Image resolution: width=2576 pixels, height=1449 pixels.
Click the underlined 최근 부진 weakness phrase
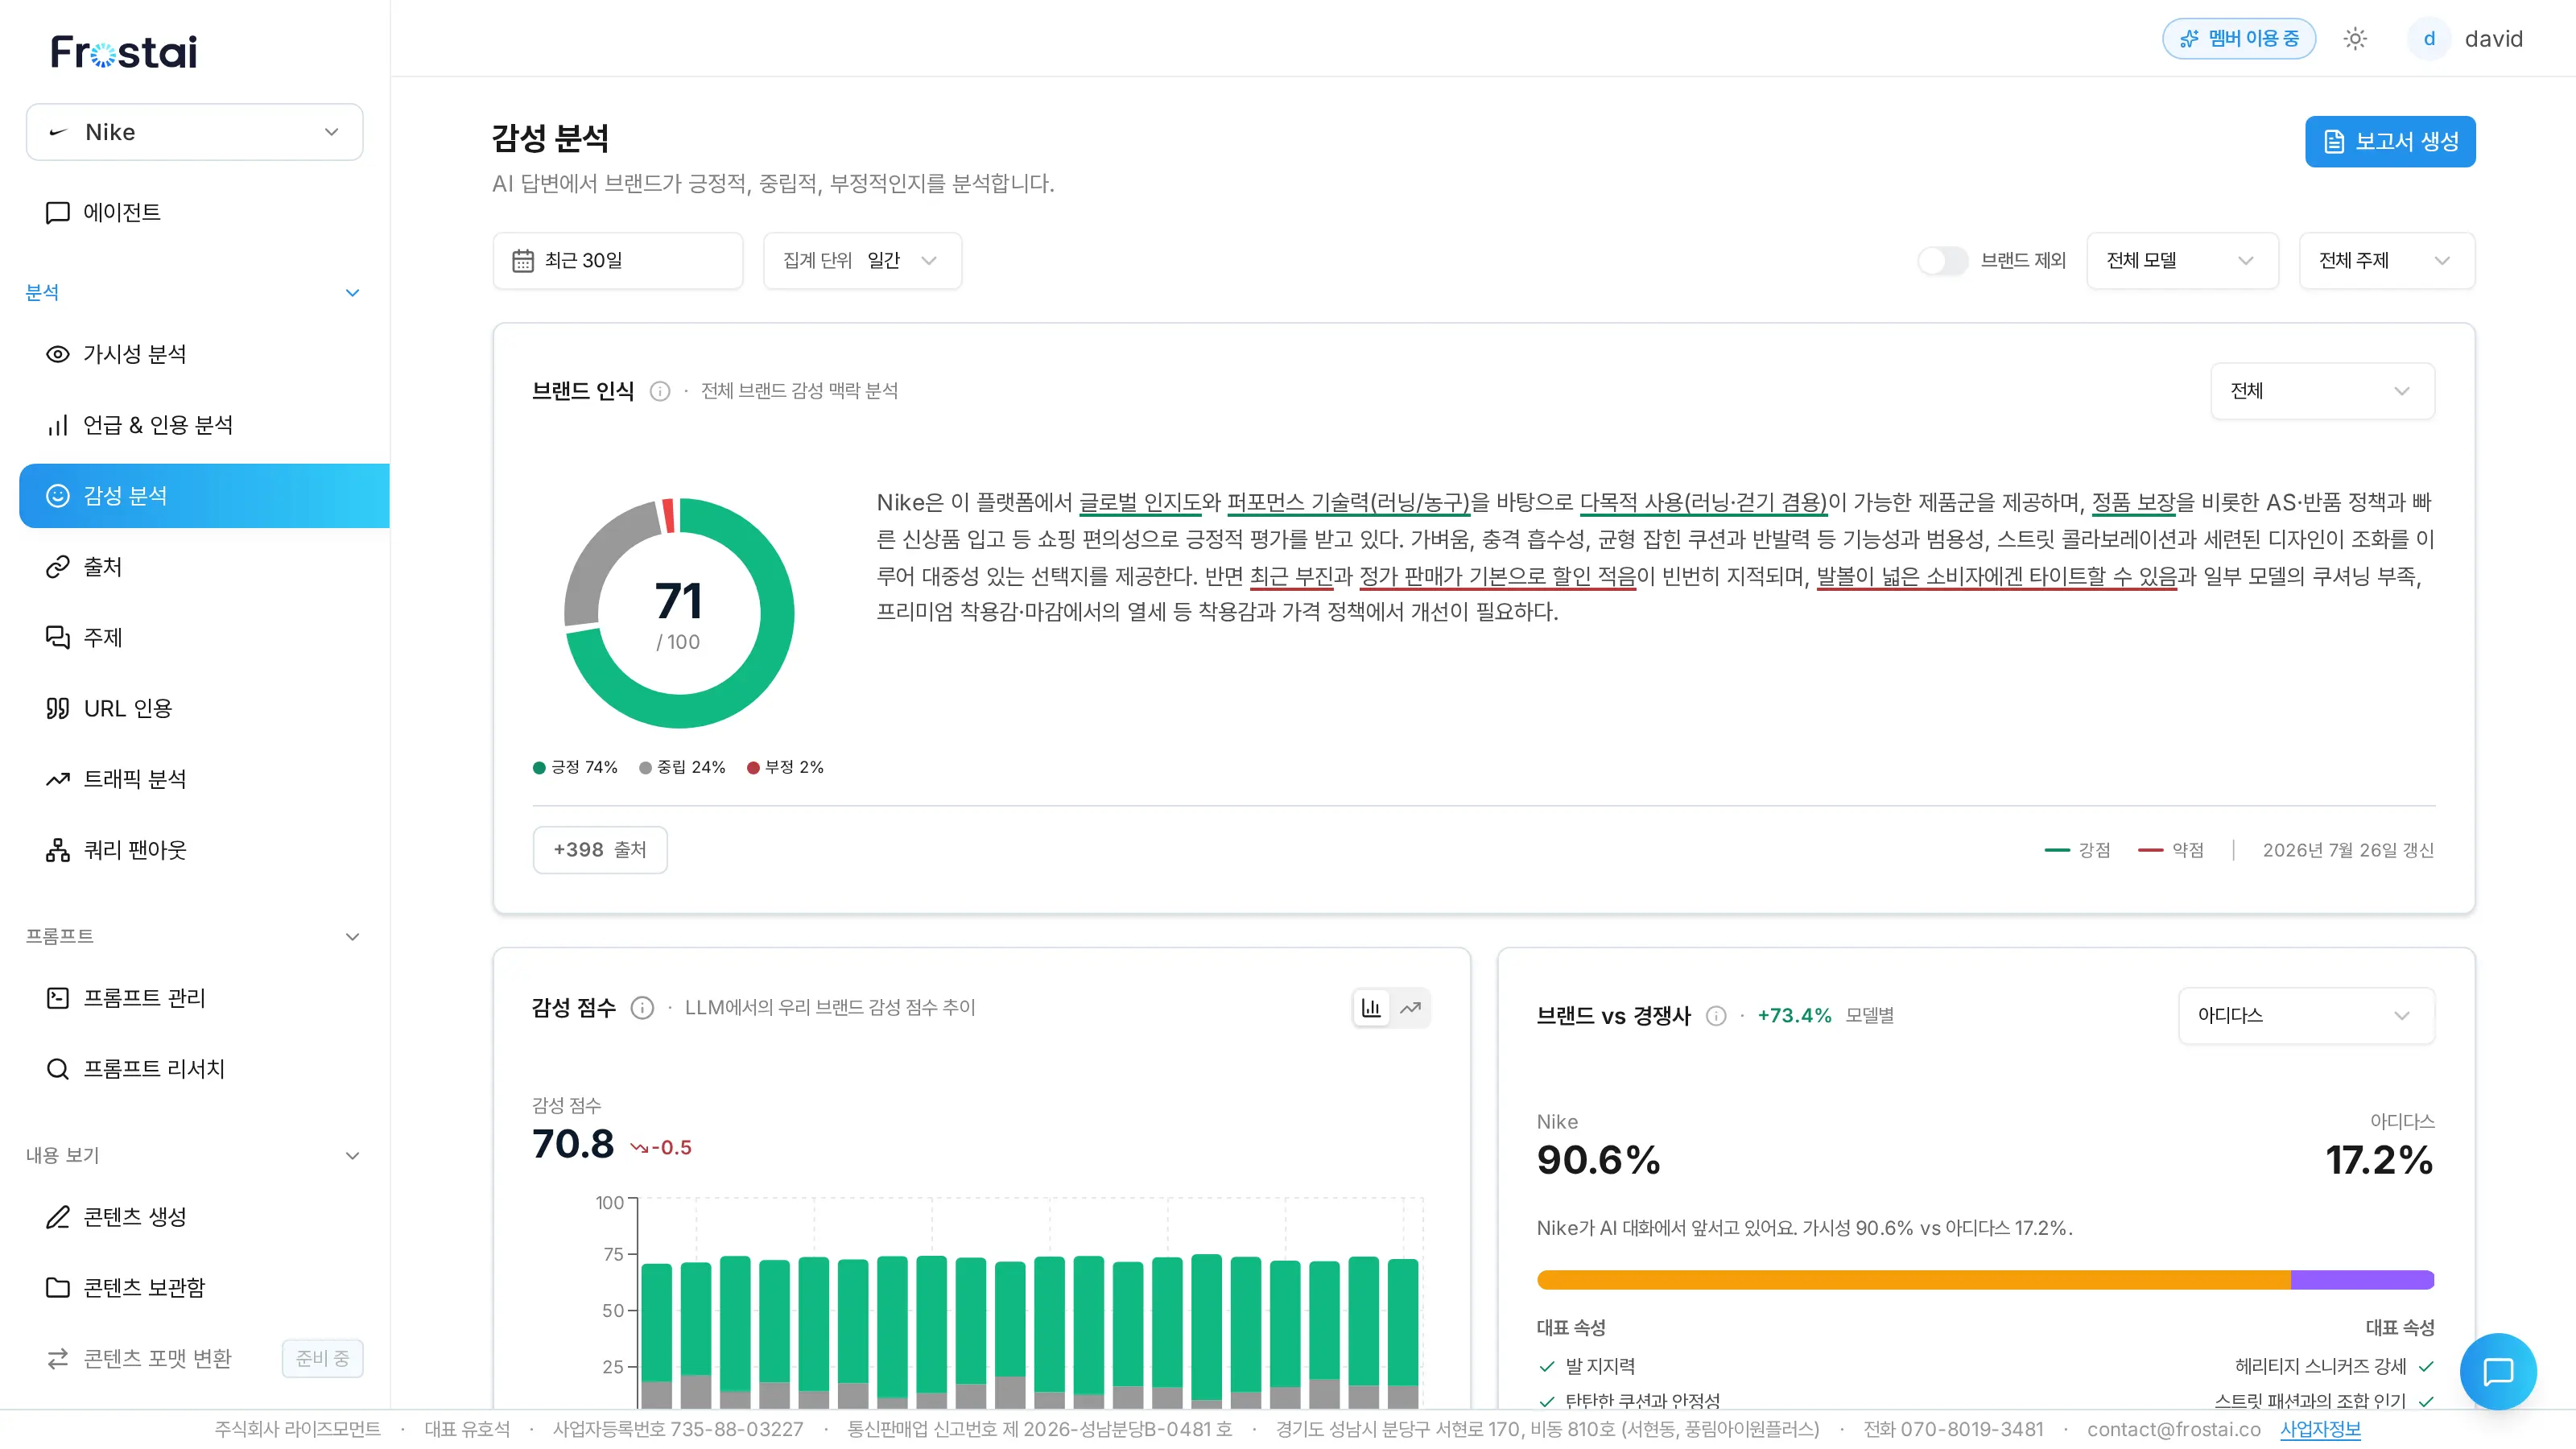tap(1291, 577)
